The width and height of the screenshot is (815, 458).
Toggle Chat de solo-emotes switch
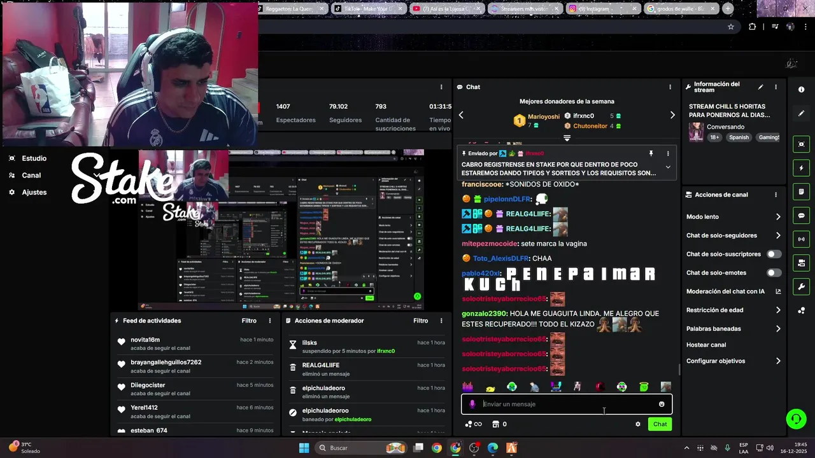click(774, 273)
